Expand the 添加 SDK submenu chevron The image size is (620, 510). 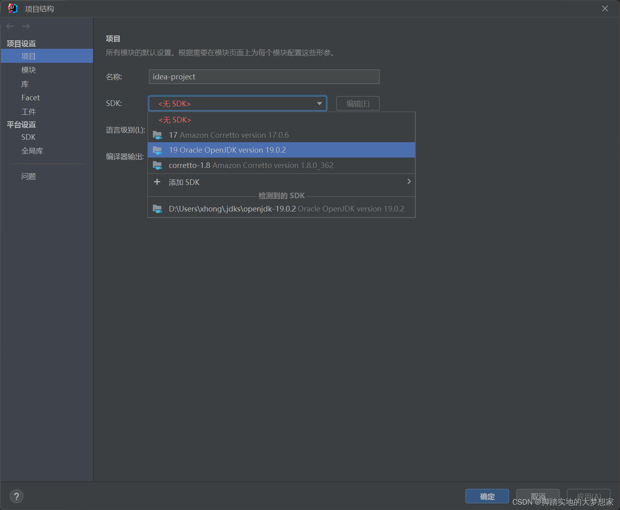click(x=409, y=182)
